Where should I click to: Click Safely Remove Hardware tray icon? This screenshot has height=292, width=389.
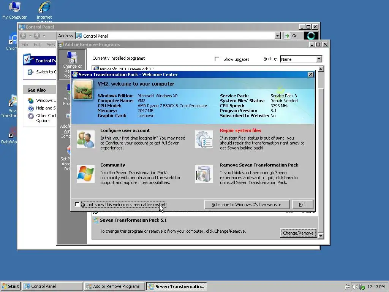coord(362,287)
